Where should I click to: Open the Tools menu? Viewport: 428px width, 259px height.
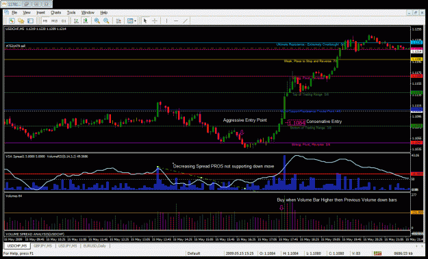[71, 12]
